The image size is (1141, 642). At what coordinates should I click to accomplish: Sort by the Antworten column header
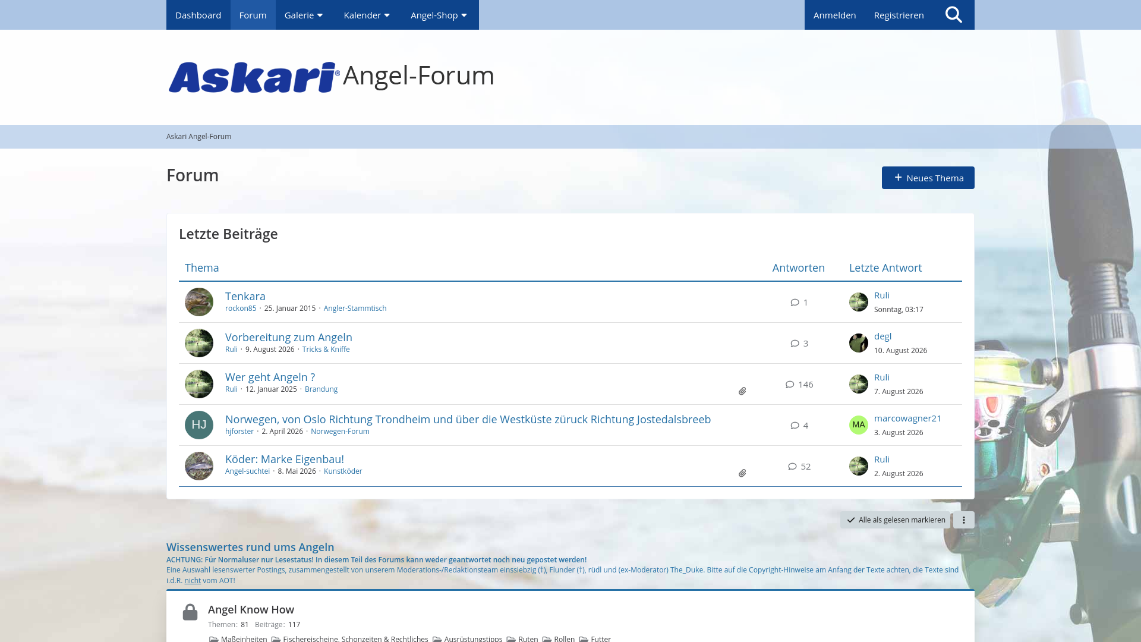pos(798,267)
